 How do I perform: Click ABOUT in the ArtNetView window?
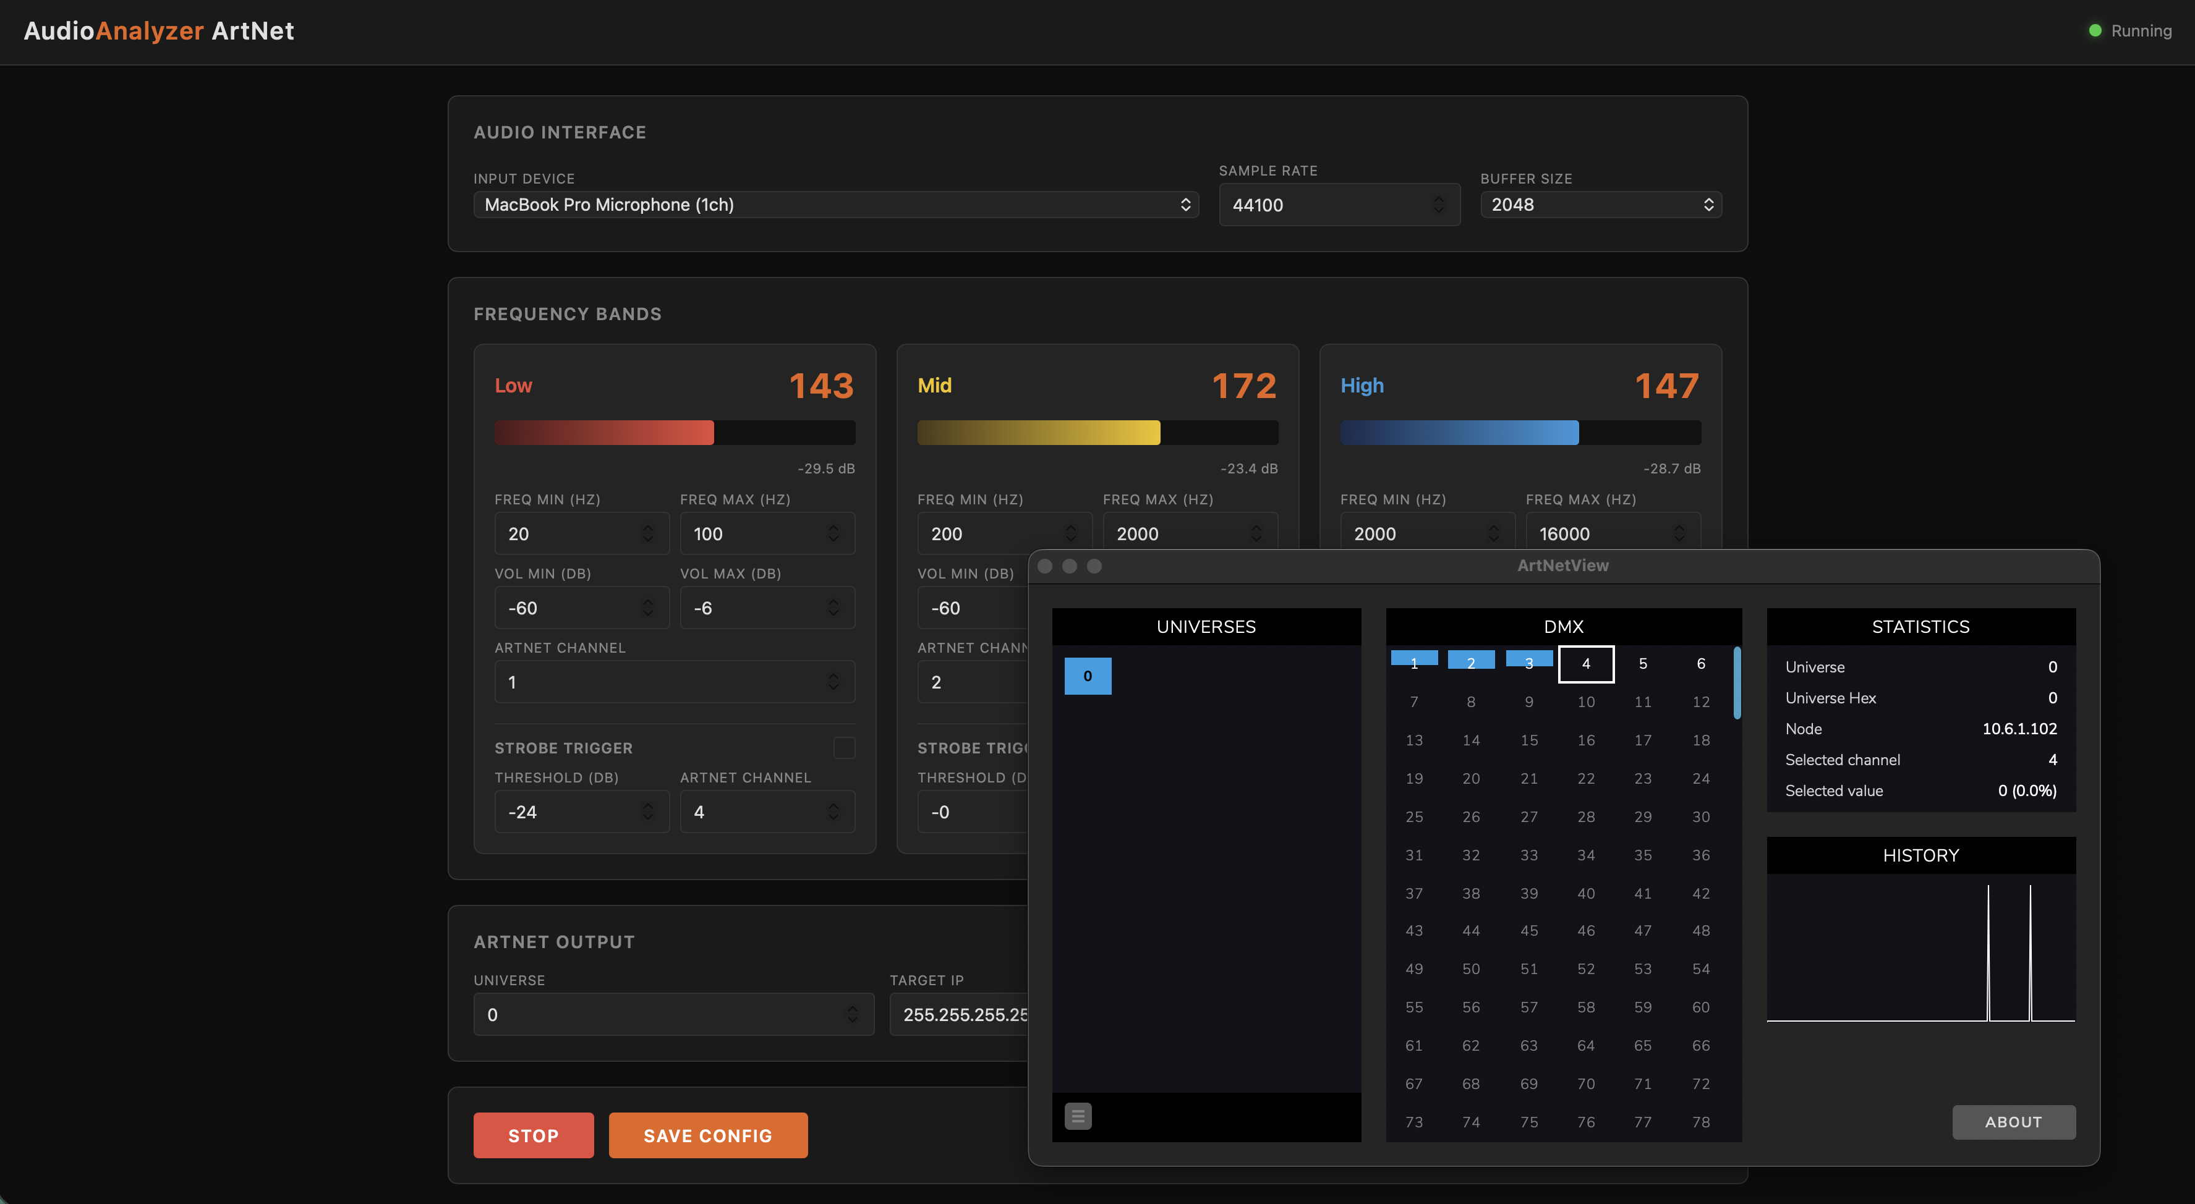[x=2013, y=1122]
